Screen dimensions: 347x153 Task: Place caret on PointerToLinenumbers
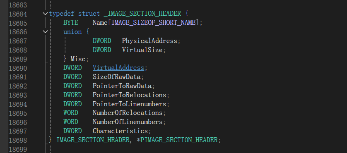130,104
